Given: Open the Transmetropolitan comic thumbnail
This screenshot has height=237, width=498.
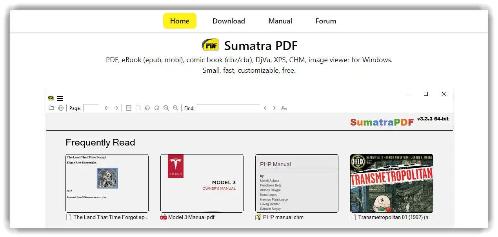Looking at the screenshot, I should [392, 183].
